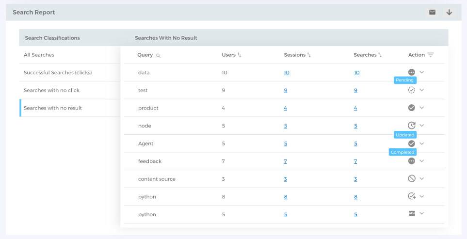Open sessions link for 'data' query

click(287, 73)
